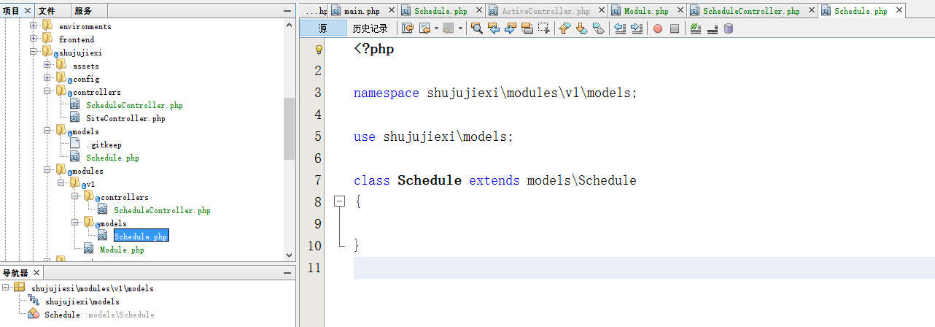Select highlighted Schedule.php under v1 models
The height and width of the screenshot is (327, 935).
[x=141, y=236]
